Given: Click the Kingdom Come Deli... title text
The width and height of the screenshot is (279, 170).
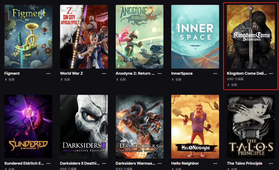Looking at the screenshot, I should coord(247,73).
